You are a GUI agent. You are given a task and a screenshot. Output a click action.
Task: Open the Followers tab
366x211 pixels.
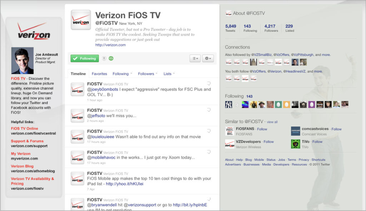click(146, 73)
